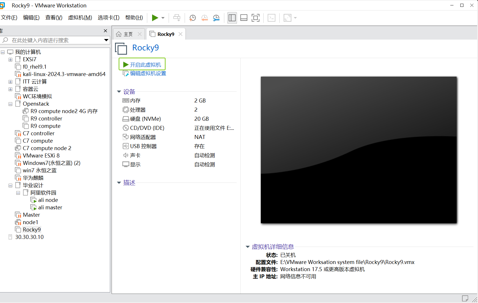Close the 主页 tab
The width and height of the screenshot is (478, 303).
140,34
